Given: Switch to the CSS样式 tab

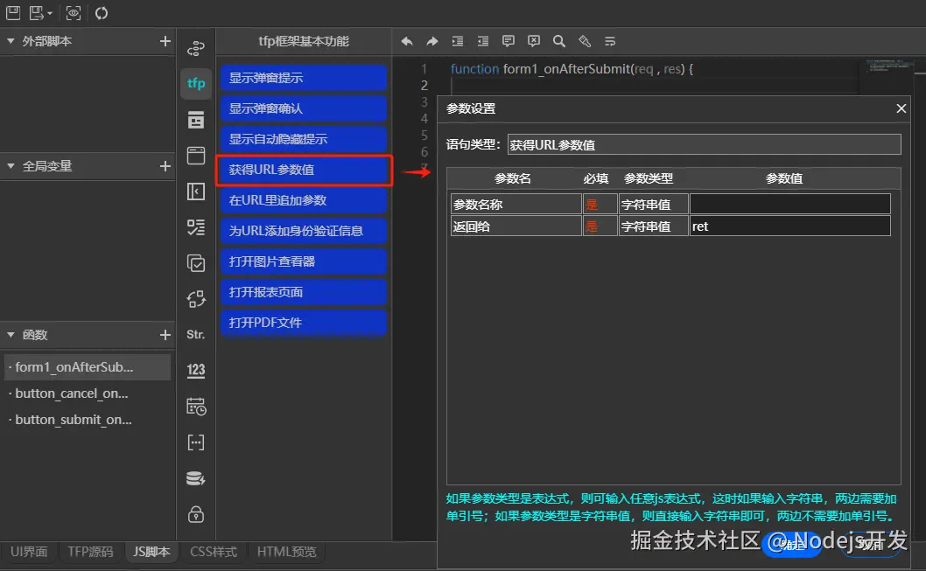Looking at the screenshot, I should tap(214, 552).
